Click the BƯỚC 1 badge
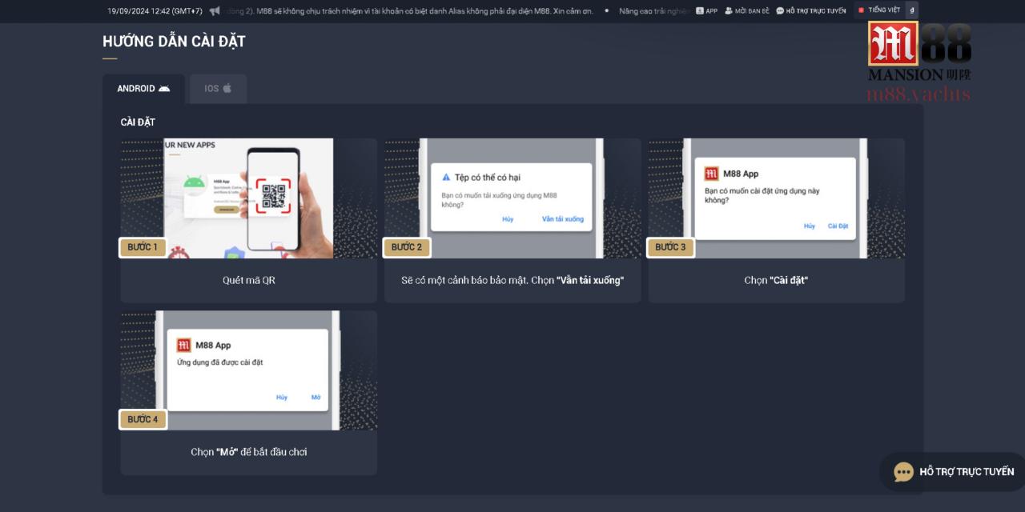 (143, 247)
